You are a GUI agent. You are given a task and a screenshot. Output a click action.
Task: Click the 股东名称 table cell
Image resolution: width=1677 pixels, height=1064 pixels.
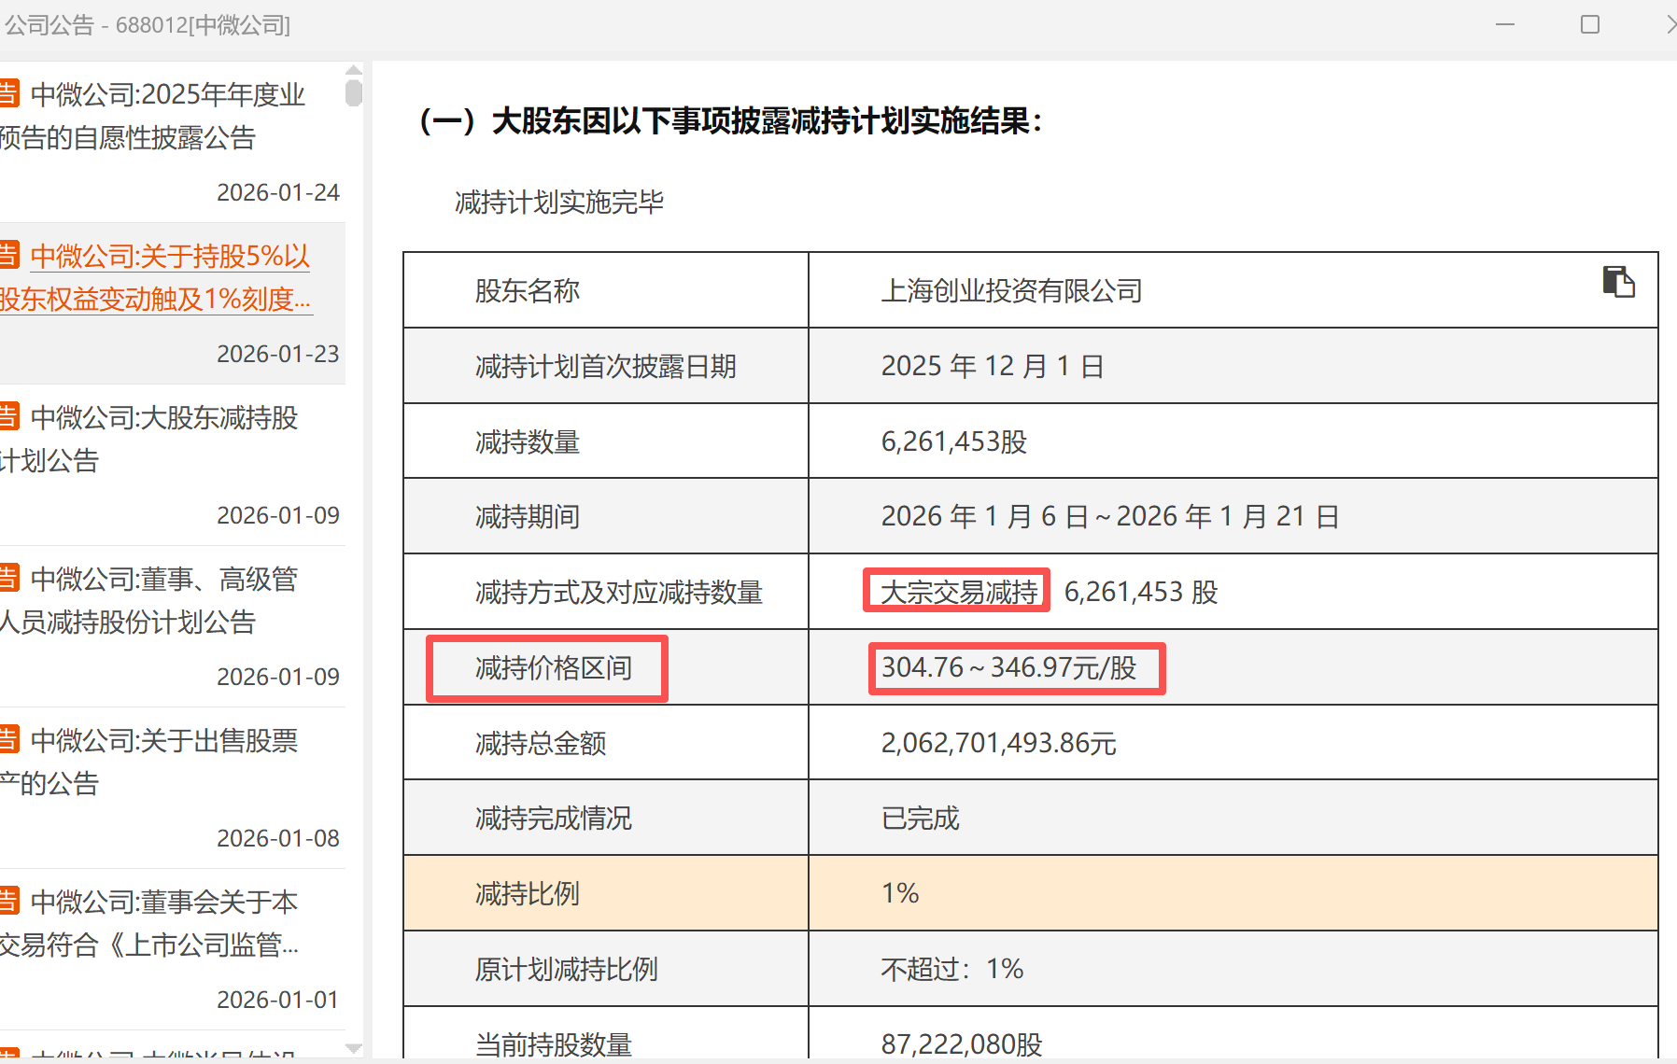coord(606,290)
